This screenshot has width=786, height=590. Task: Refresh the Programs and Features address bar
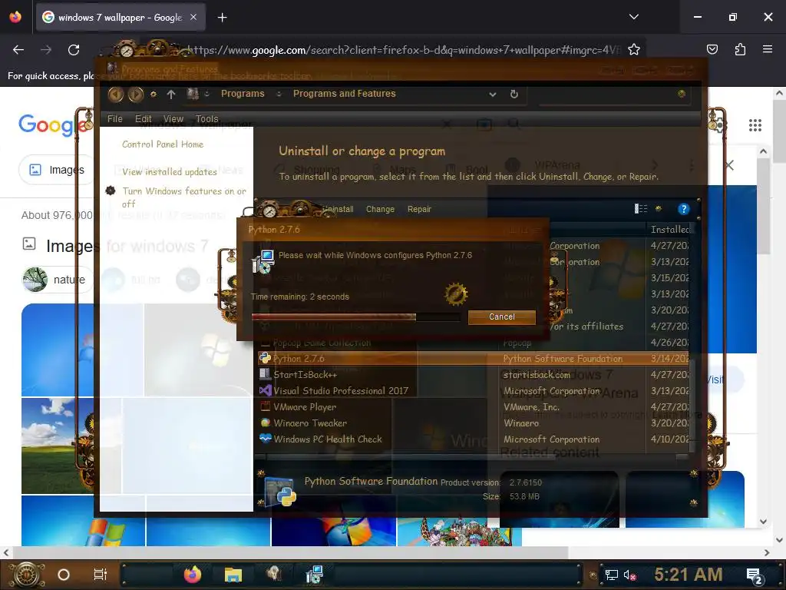click(514, 94)
